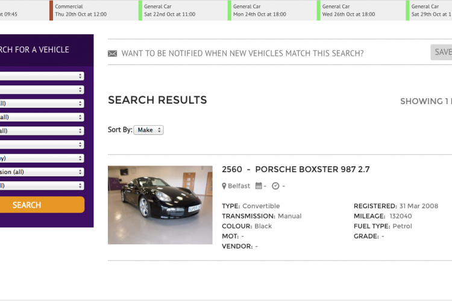
Task: Click the notification prompt text about new vehicles
Action: pos(242,54)
